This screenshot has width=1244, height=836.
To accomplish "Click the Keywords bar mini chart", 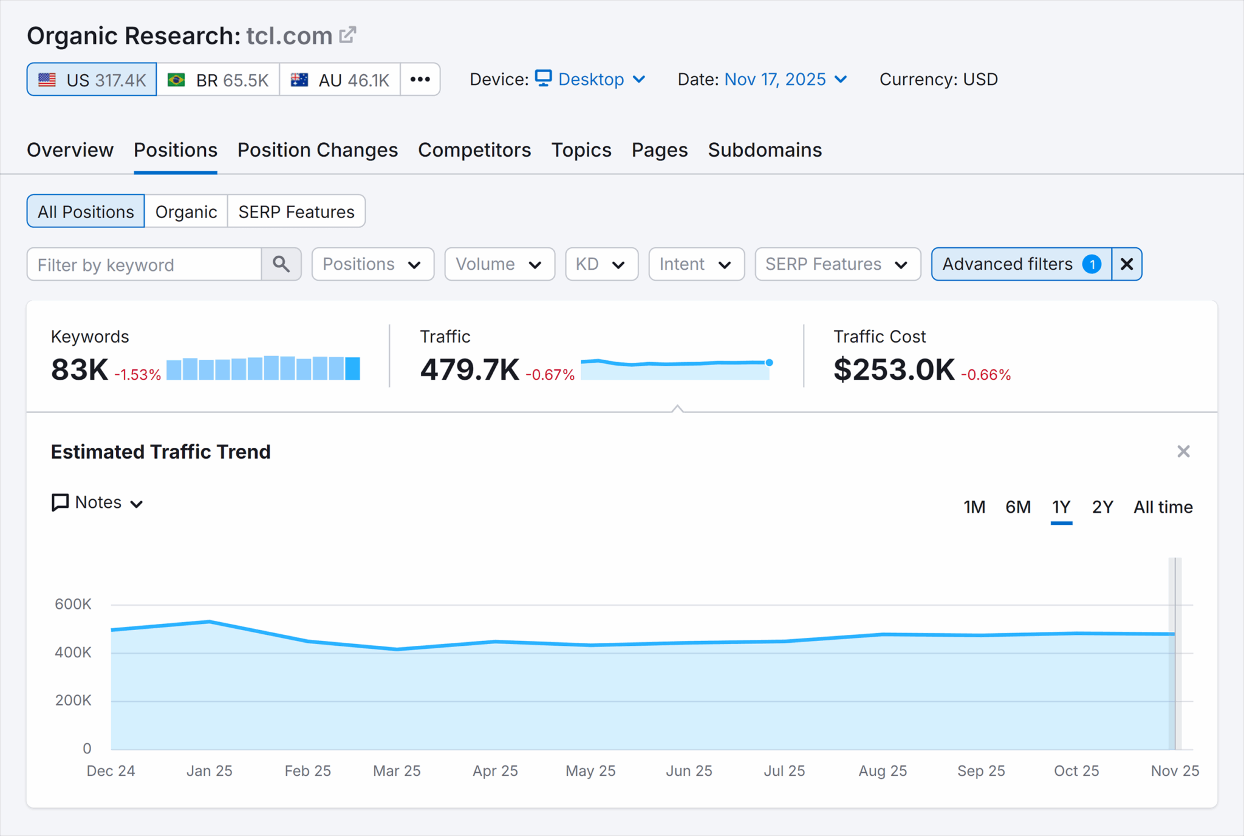I will pos(263,368).
